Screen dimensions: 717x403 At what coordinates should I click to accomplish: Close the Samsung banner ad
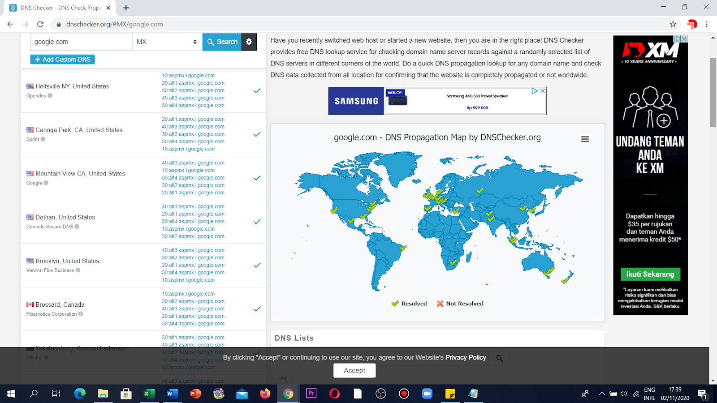pyautogui.click(x=543, y=91)
